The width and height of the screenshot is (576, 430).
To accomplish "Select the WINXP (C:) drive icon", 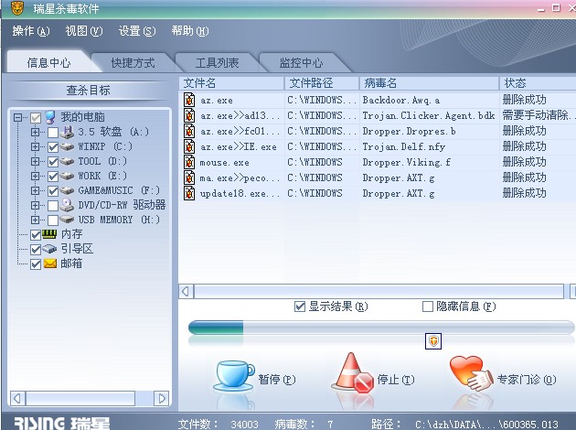I will (67, 147).
